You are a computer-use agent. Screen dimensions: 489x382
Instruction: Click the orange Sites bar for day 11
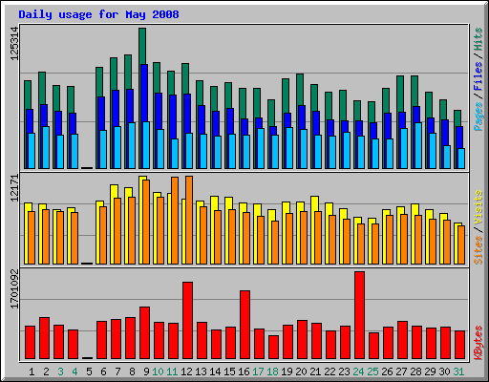point(175,221)
